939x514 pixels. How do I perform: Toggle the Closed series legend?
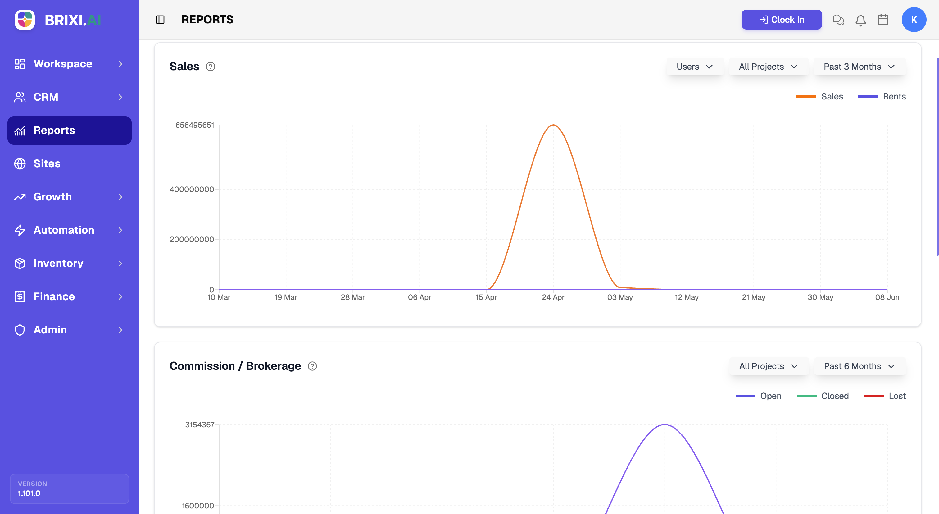822,396
